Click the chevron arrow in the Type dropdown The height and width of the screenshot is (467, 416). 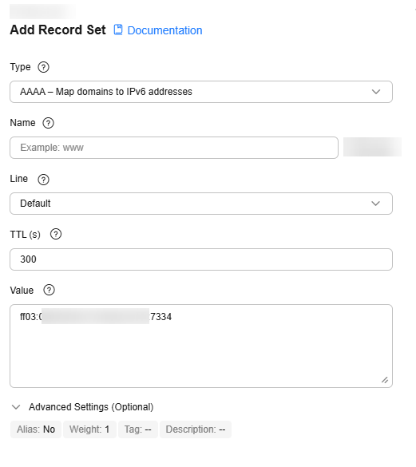point(376,92)
